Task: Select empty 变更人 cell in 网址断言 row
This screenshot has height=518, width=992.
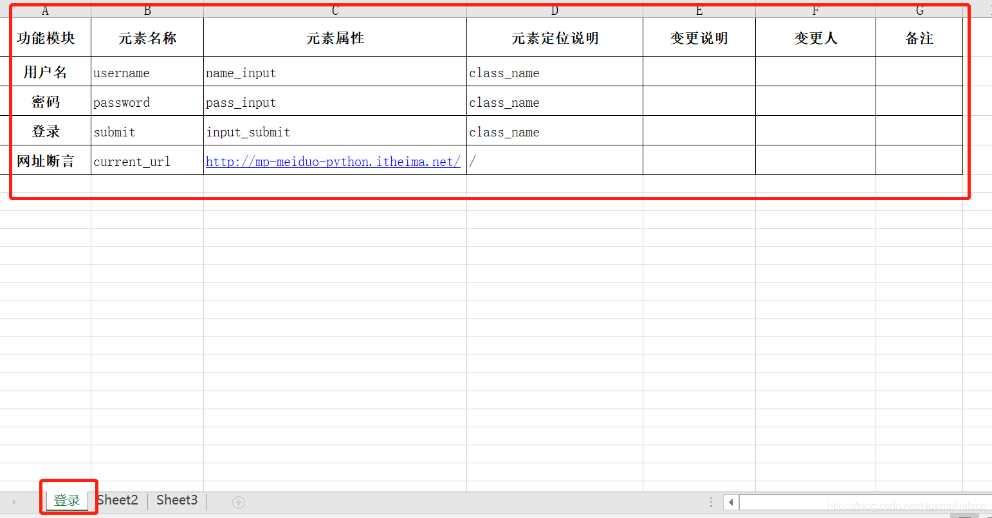Action: point(816,160)
